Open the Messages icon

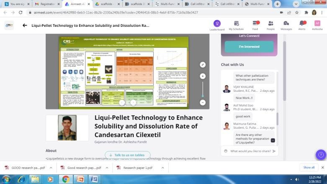tap(286, 26)
